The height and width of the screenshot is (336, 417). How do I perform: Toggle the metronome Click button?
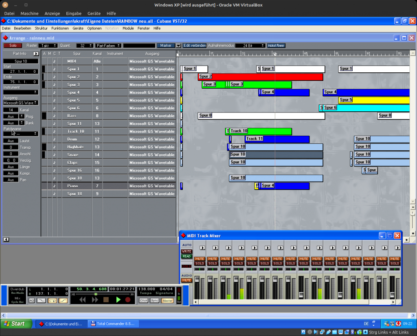pos(143,301)
